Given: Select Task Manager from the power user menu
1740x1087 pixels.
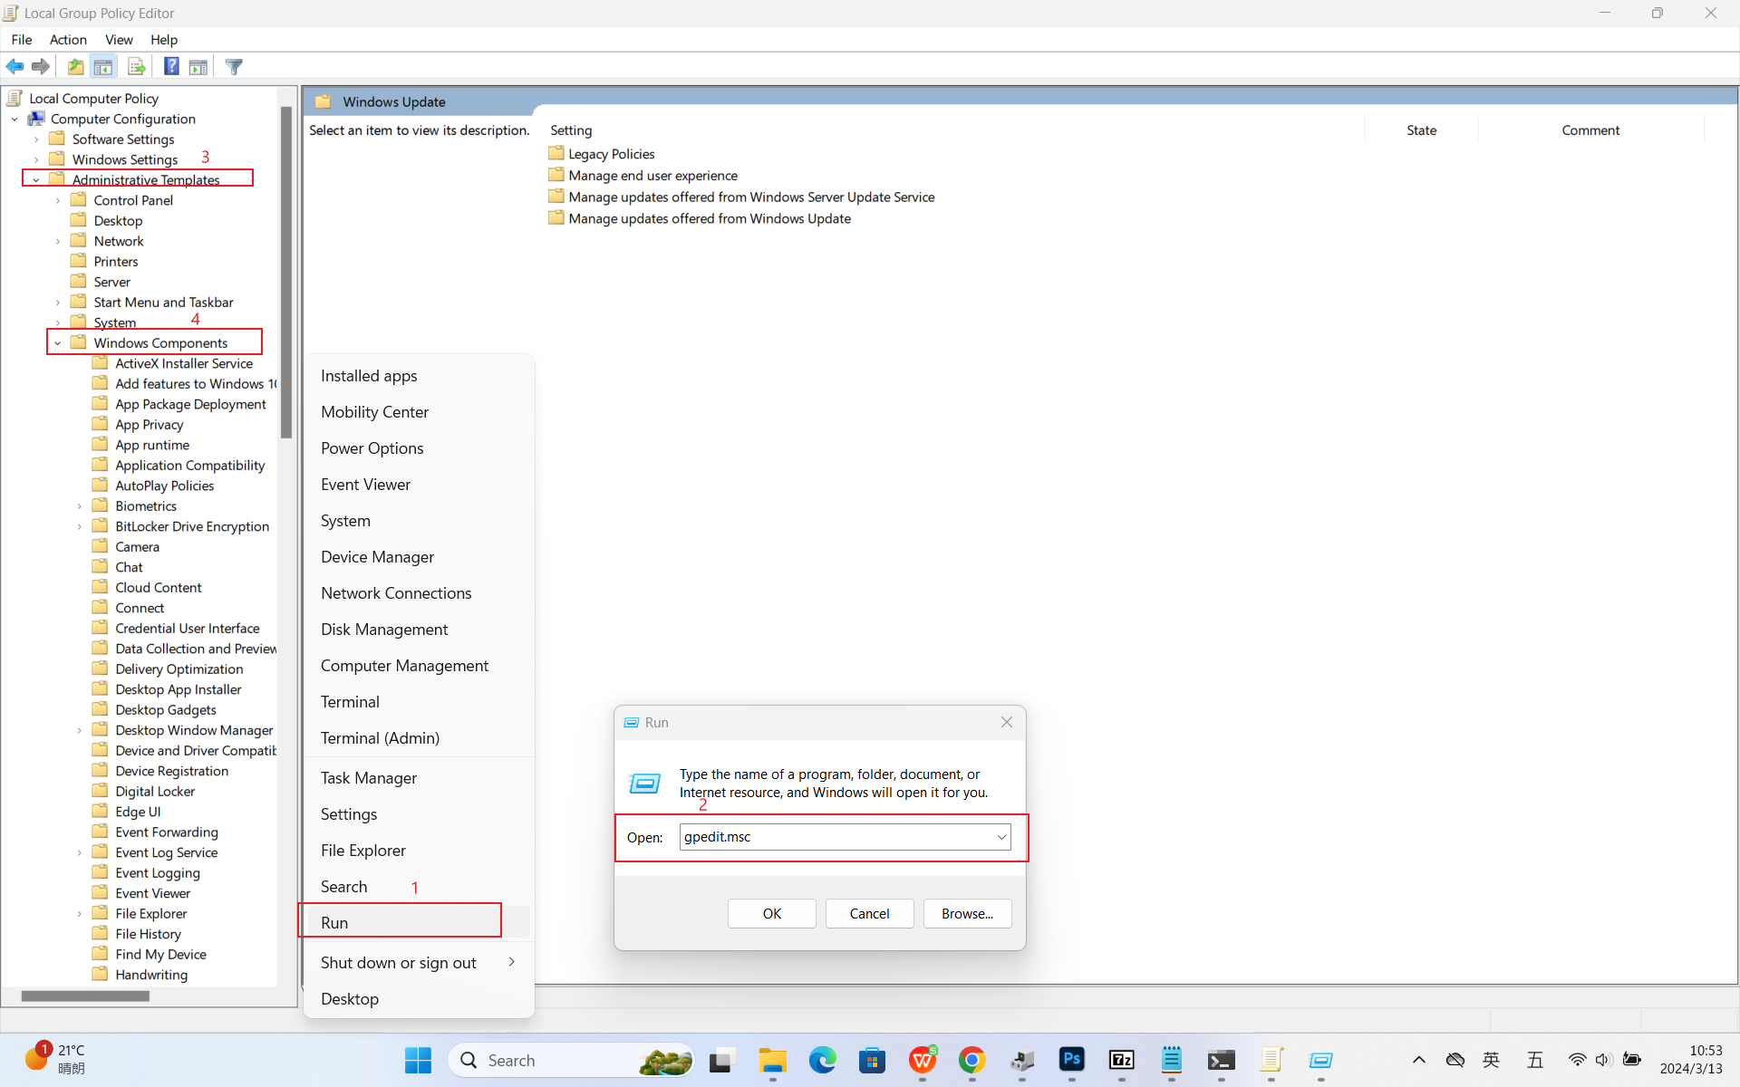Looking at the screenshot, I should 368,777.
